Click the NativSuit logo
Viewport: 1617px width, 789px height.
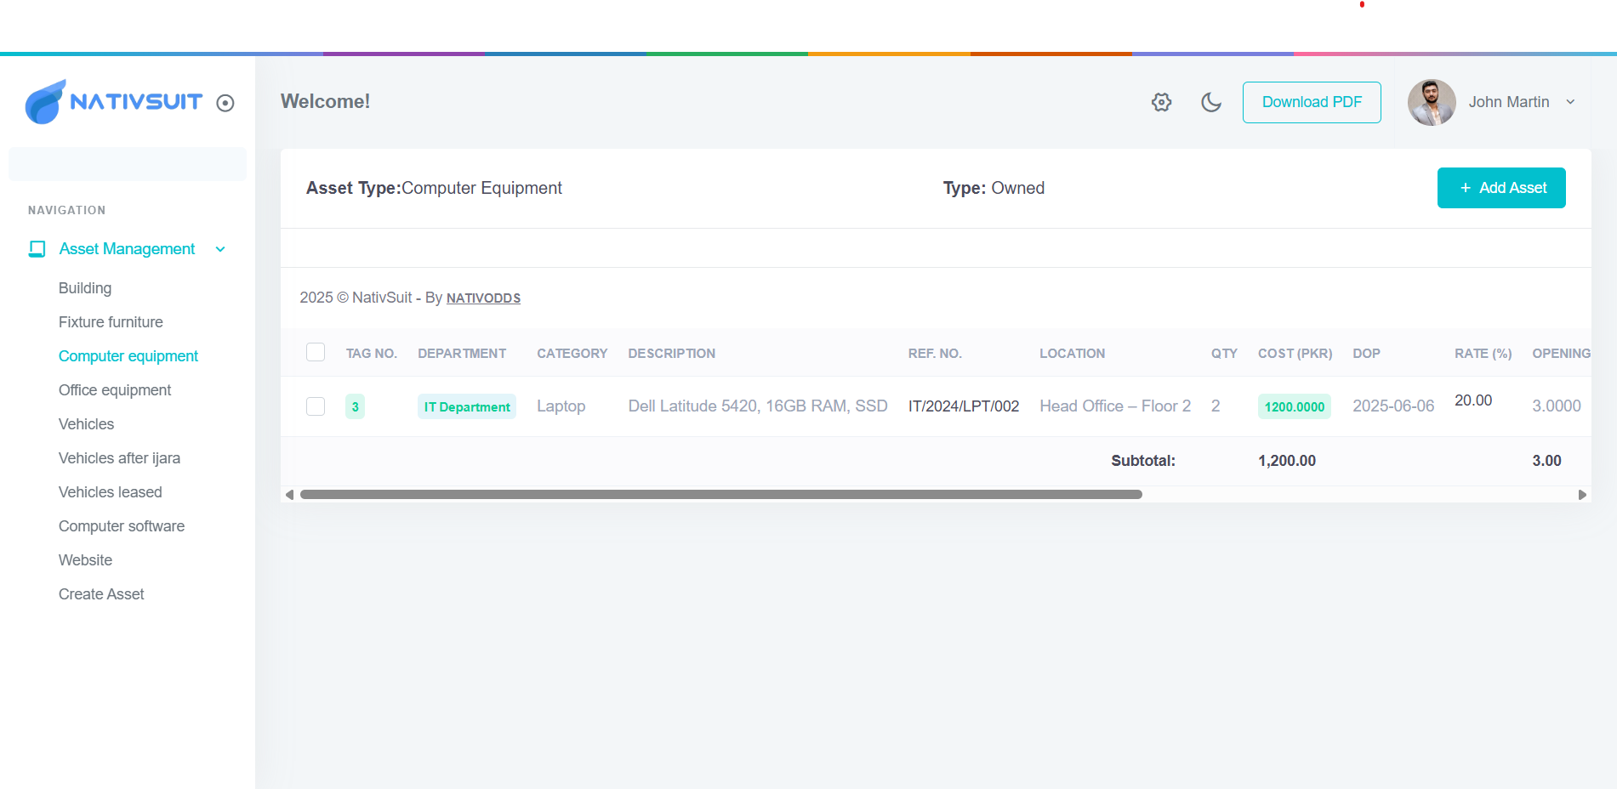pos(114,102)
